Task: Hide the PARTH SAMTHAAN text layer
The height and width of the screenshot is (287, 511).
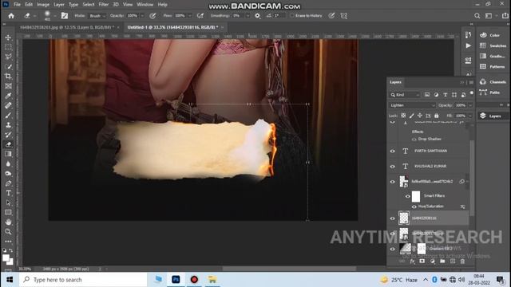Action: click(392, 151)
